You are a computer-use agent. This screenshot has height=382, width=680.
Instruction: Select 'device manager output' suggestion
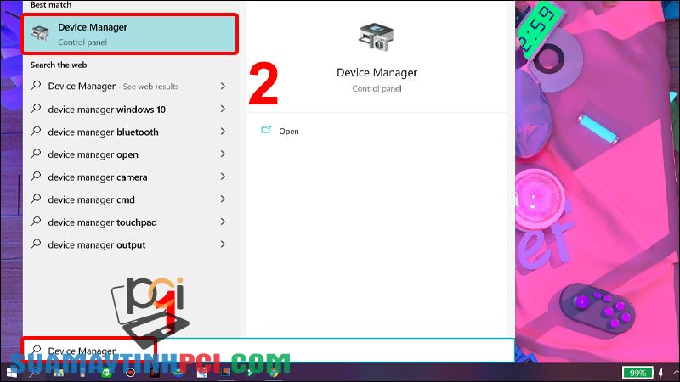click(130, 244)
